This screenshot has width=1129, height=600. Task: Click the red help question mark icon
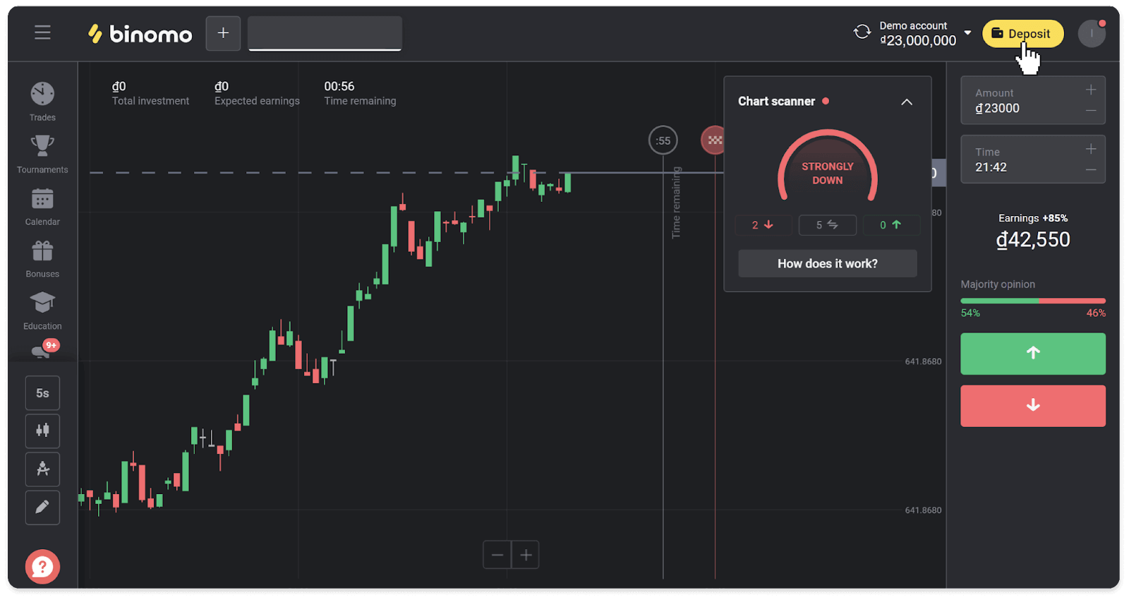pos(42,566)
